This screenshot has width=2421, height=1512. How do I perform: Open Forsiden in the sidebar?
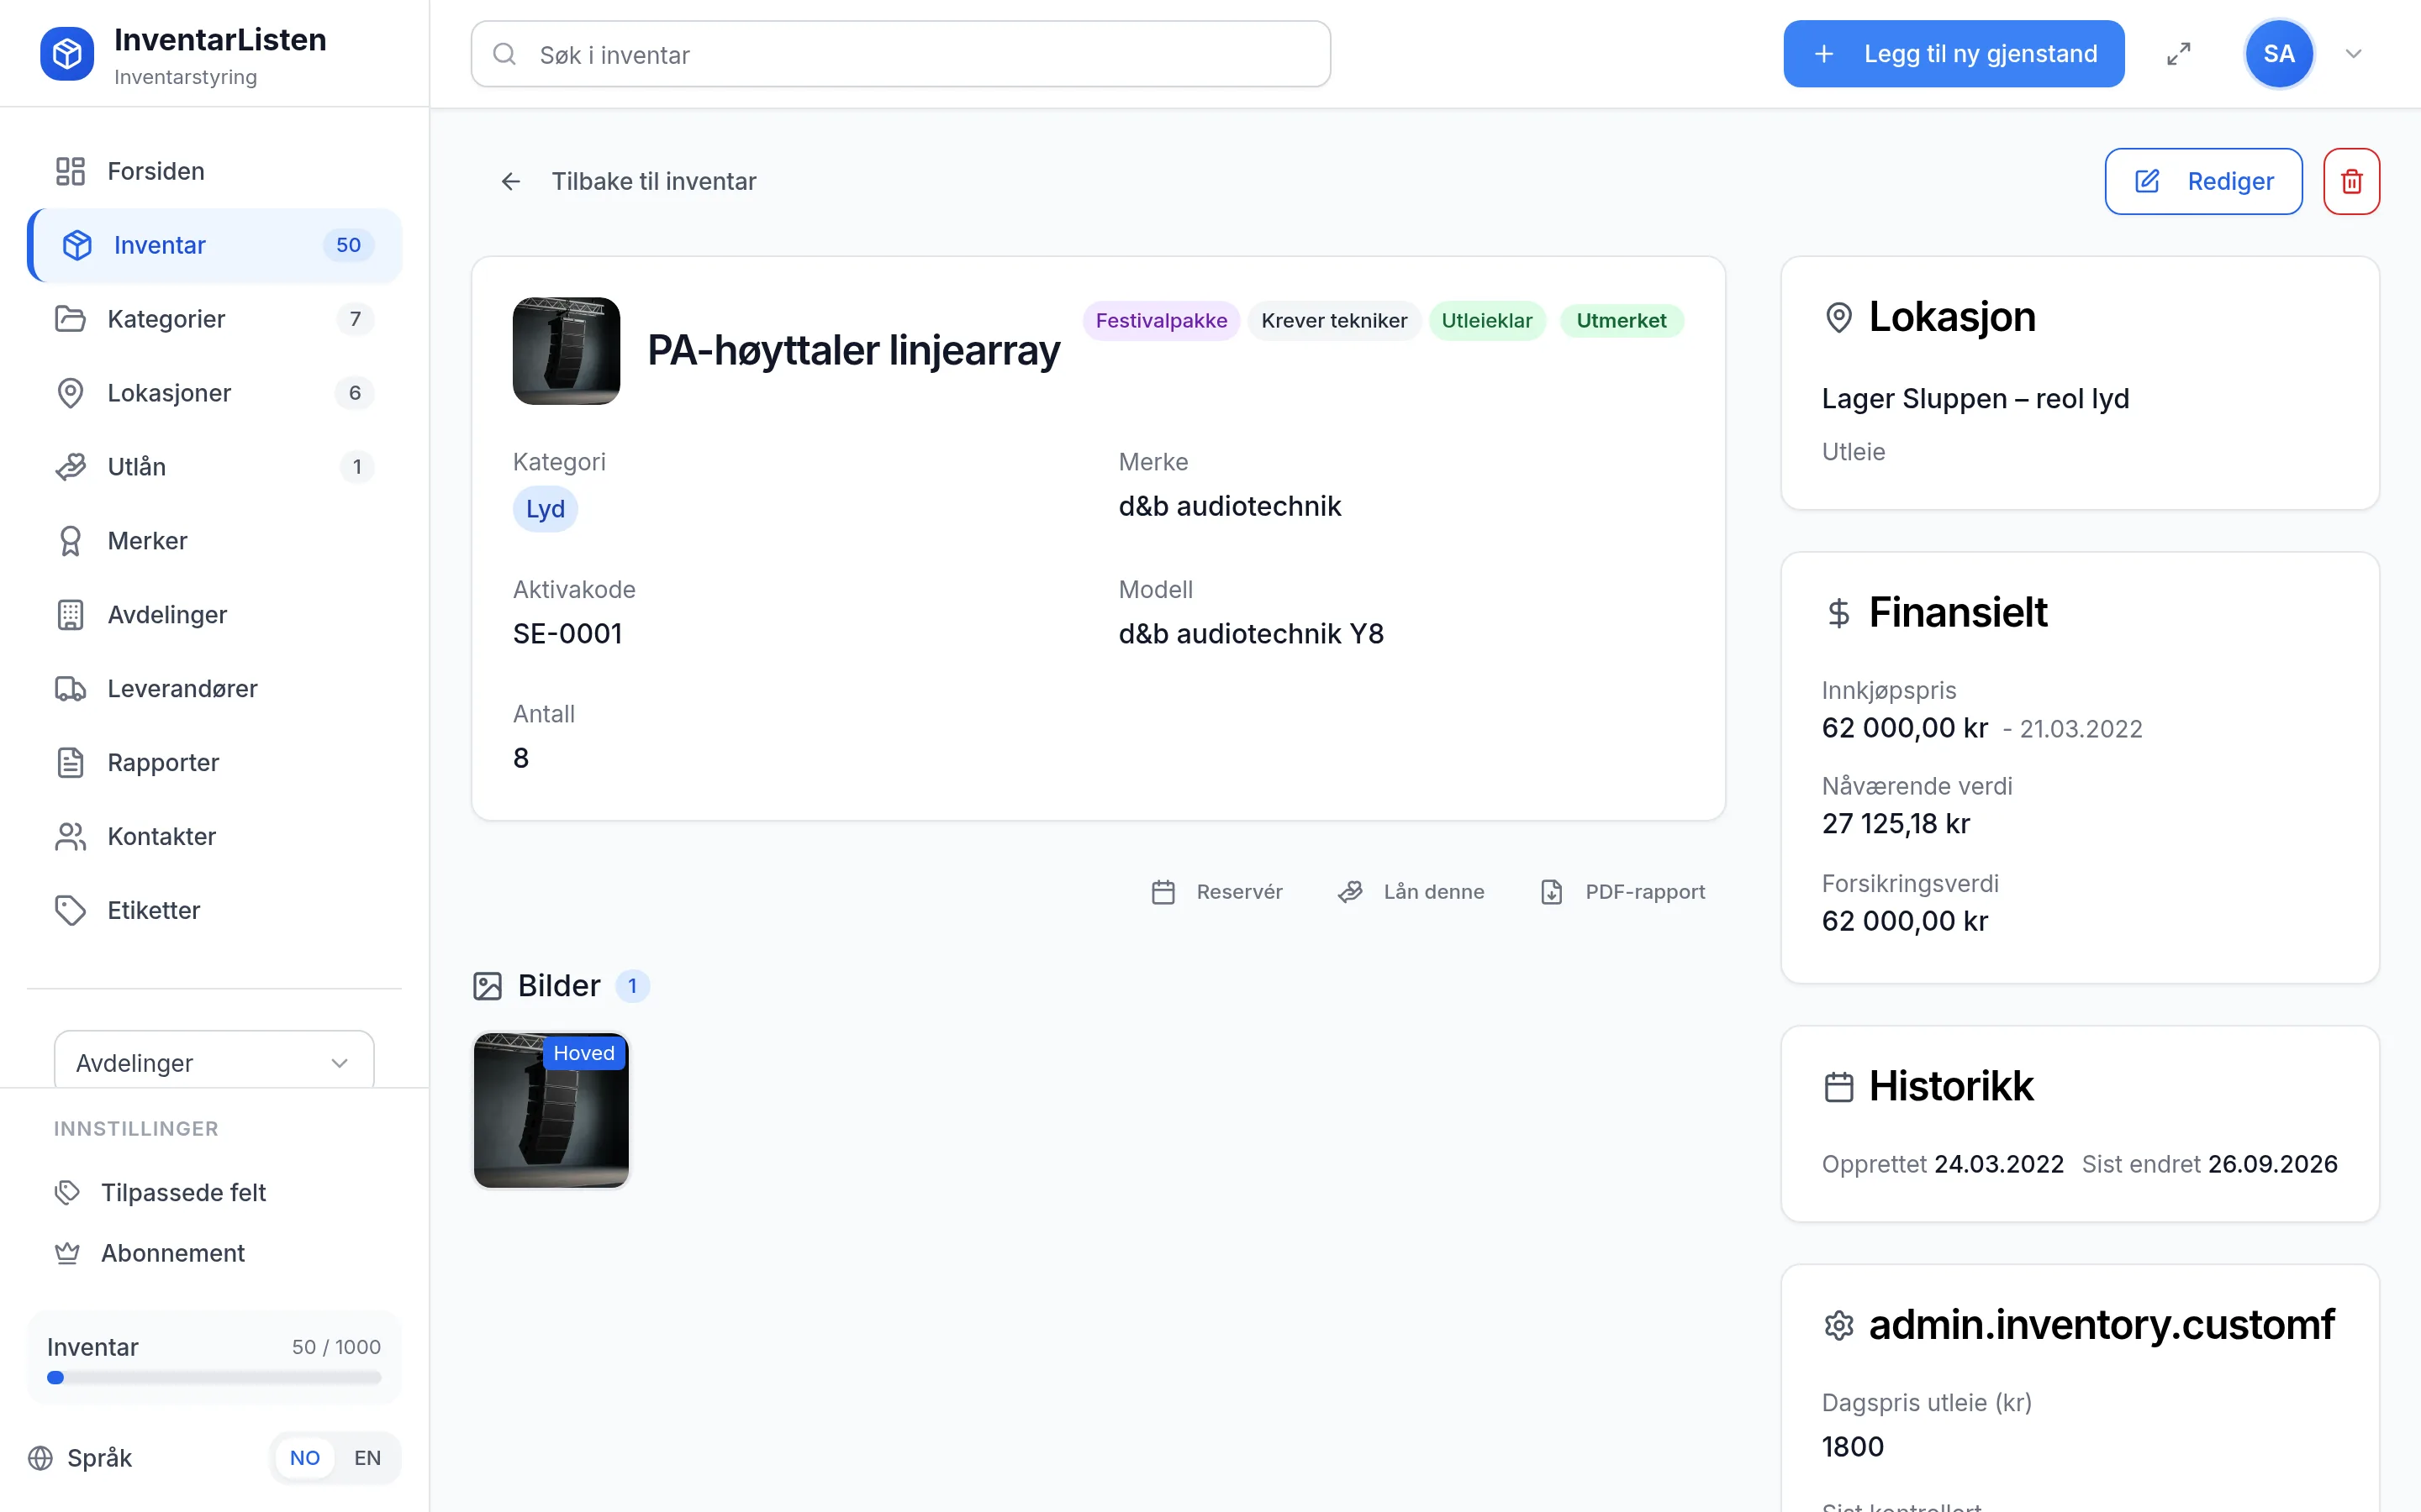(214, 171)
